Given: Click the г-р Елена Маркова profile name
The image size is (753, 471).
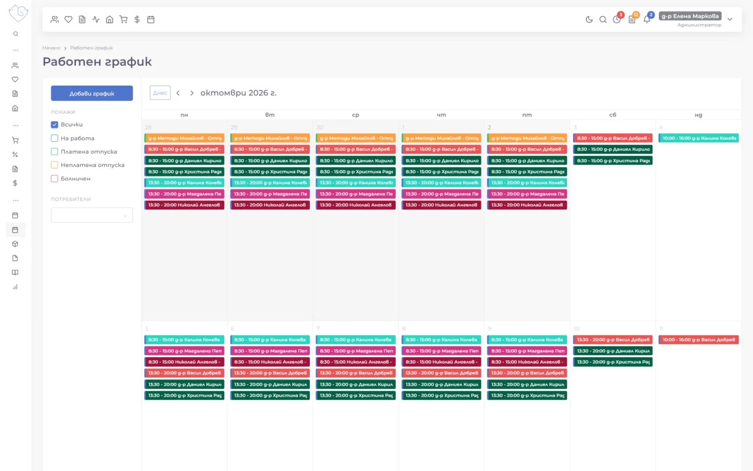Looking at the screenshot, I should [x=690, y=16].
